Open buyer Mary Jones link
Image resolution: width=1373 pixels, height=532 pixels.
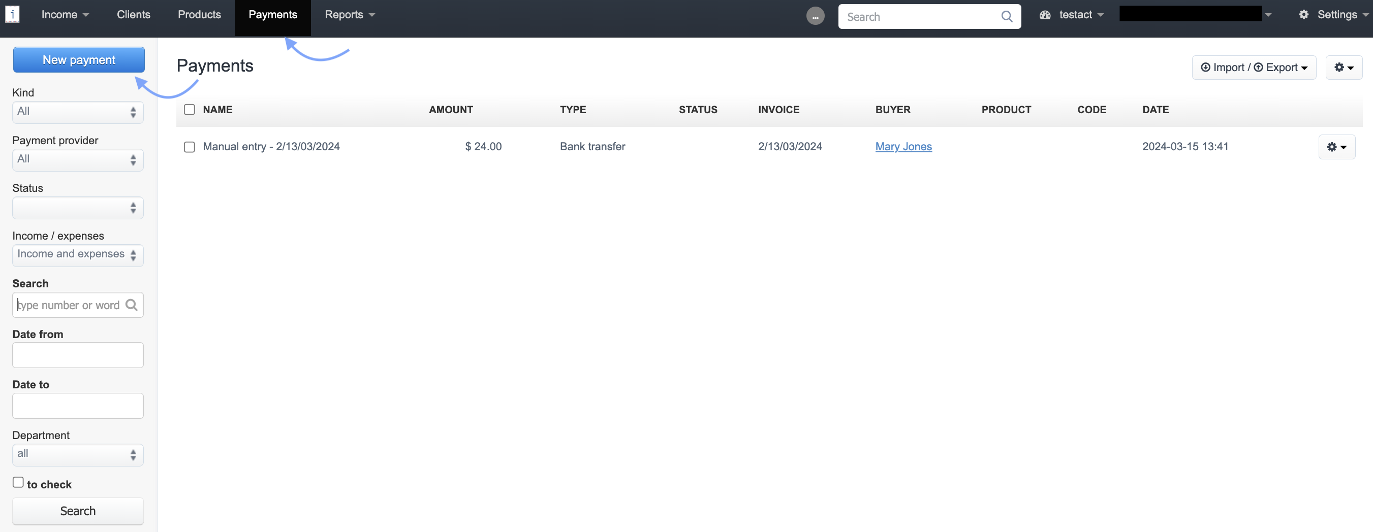[x=903, y=147]
